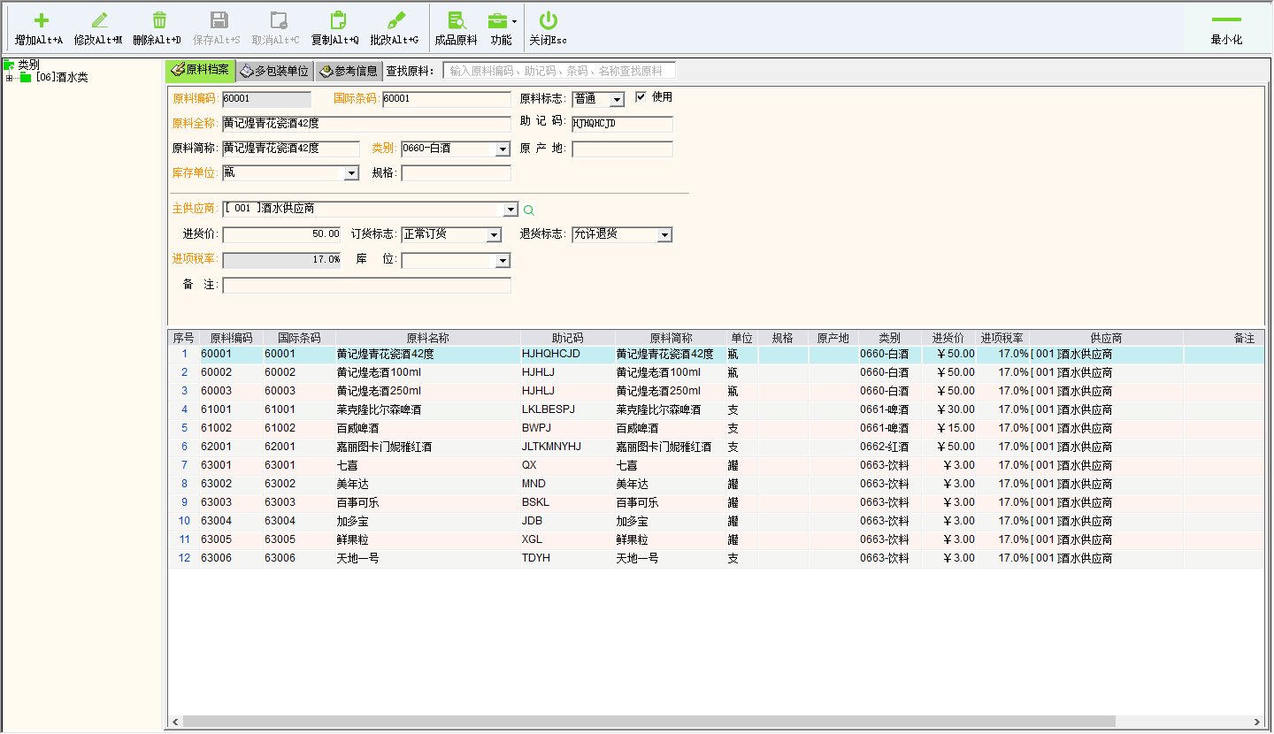1274x734 pixels.
Task: Click the scrollbar left arrow
Action: coord(174,722)
